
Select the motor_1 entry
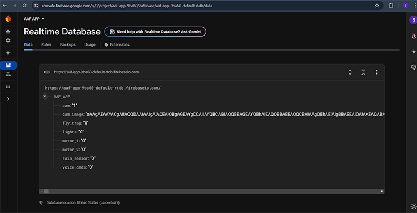pyautogui.click(x=74, y=141)
